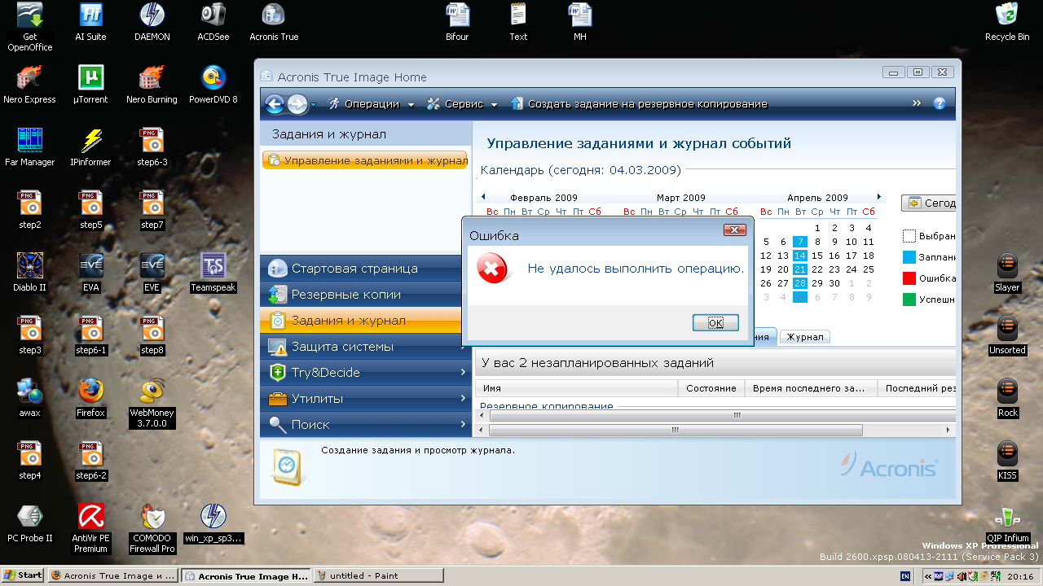Click the blue help question mark icon

[939, 104]
